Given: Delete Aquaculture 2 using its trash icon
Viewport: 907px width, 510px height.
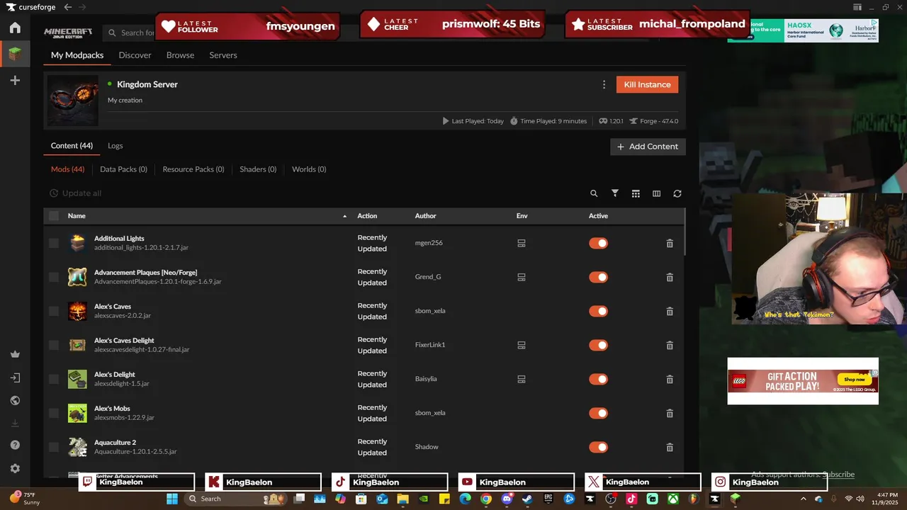Looking at the screenshot, I should coord(670,447).
